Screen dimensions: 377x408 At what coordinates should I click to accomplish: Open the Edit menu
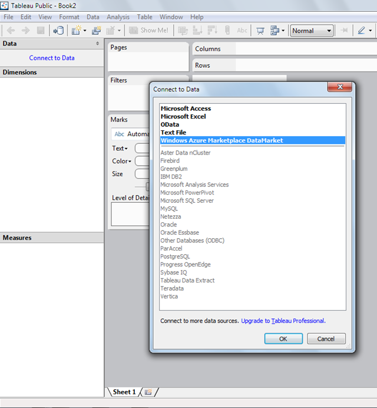coord(26,17)
